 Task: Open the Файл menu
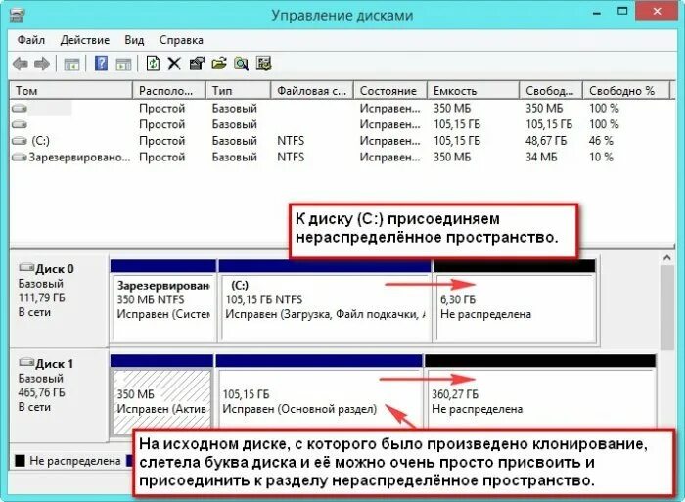tap(31, 40)
